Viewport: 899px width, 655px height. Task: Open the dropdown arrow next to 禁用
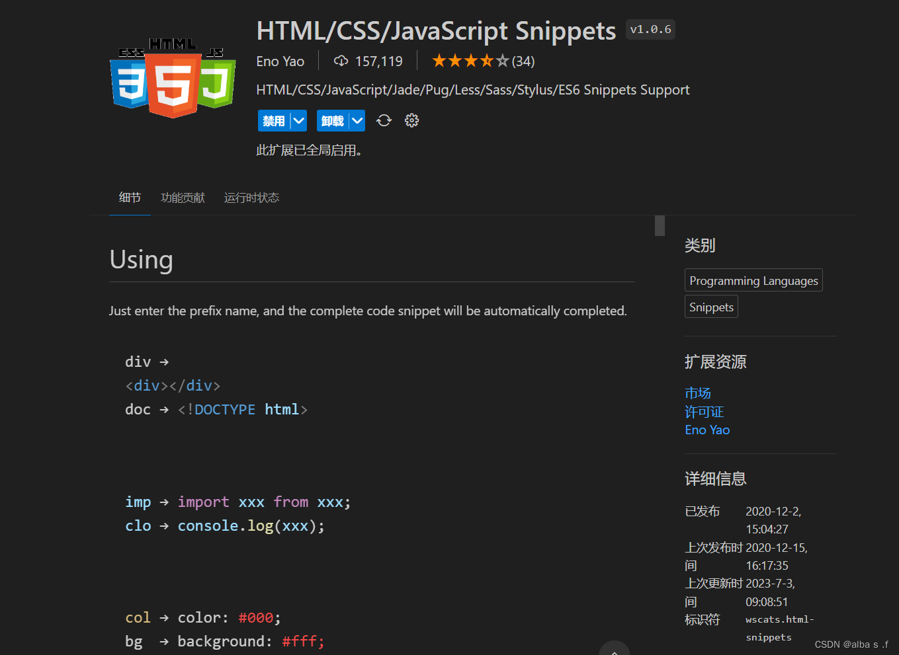299,121
